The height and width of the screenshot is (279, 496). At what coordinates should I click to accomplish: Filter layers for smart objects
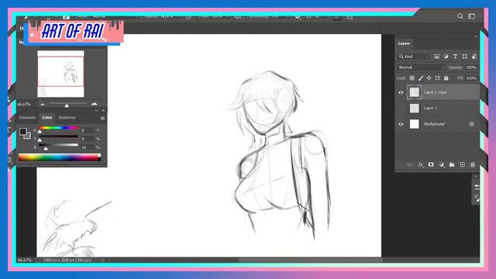(474, 57)
